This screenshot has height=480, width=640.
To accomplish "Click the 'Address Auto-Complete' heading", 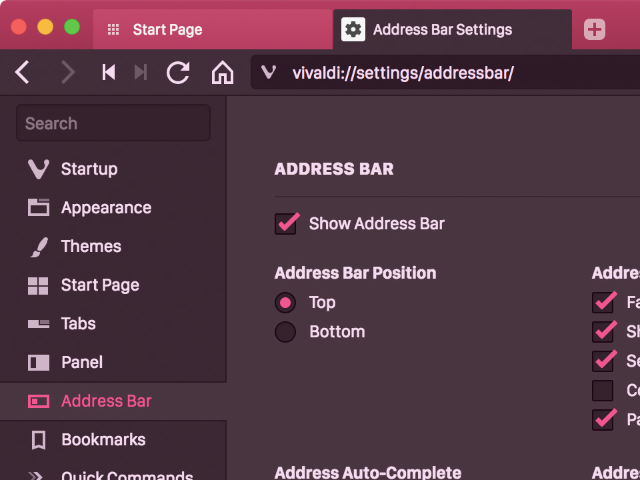I will [x=368, y=473].
